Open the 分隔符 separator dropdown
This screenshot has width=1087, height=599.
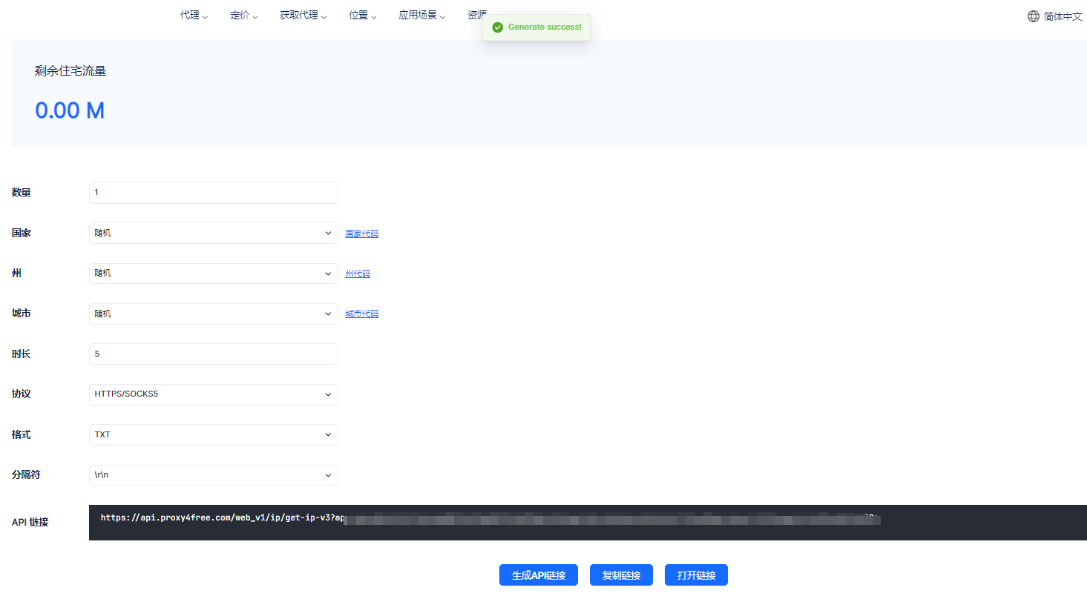pos(213,475)
